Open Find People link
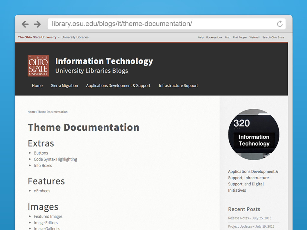This screenshot has height=230, width=307. pos(240,37)
